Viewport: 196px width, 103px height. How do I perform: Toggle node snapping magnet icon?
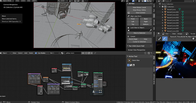click(149, 53)
